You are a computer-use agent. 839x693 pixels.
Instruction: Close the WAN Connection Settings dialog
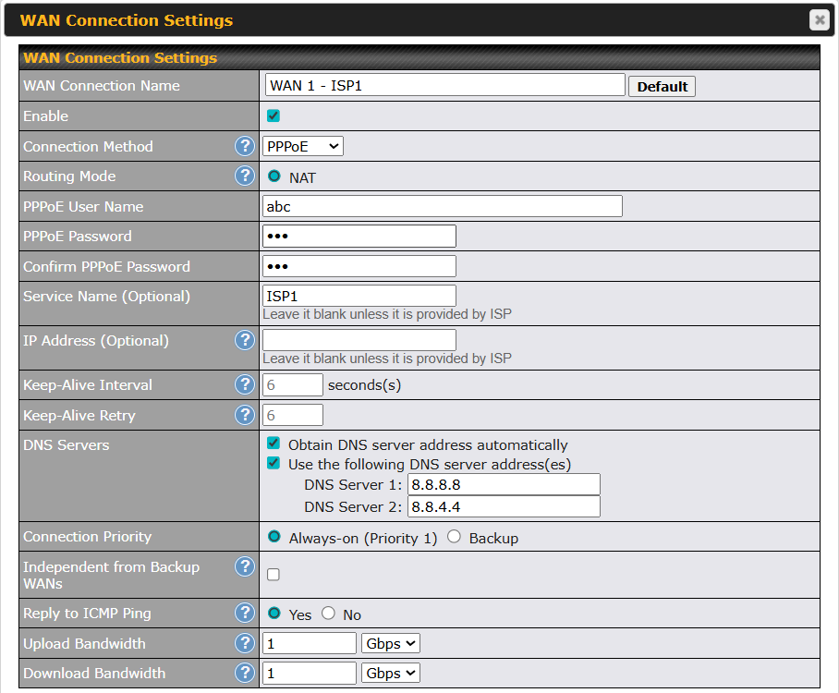(819, 19)
